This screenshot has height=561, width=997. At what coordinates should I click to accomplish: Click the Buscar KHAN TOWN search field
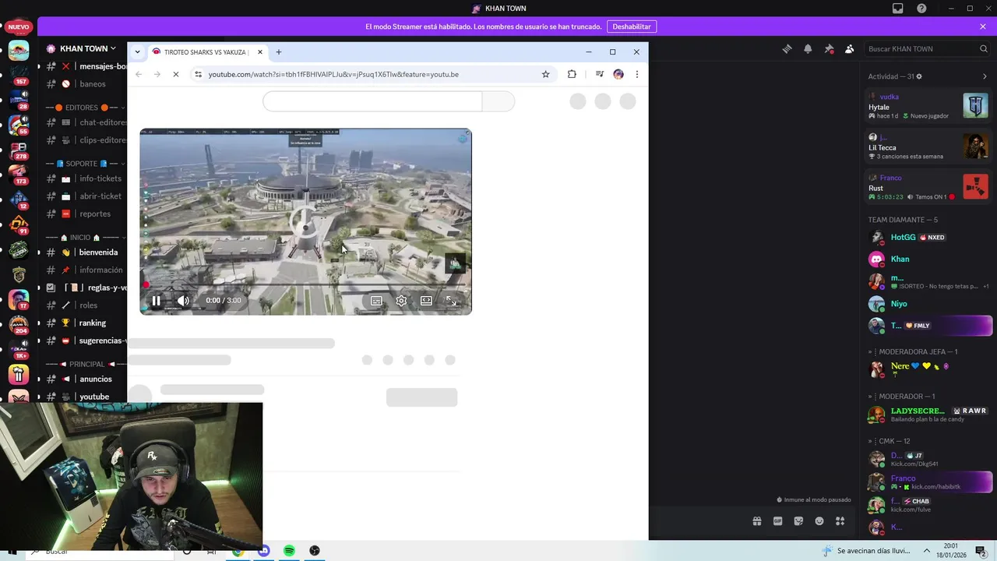(x=927, y=48)
